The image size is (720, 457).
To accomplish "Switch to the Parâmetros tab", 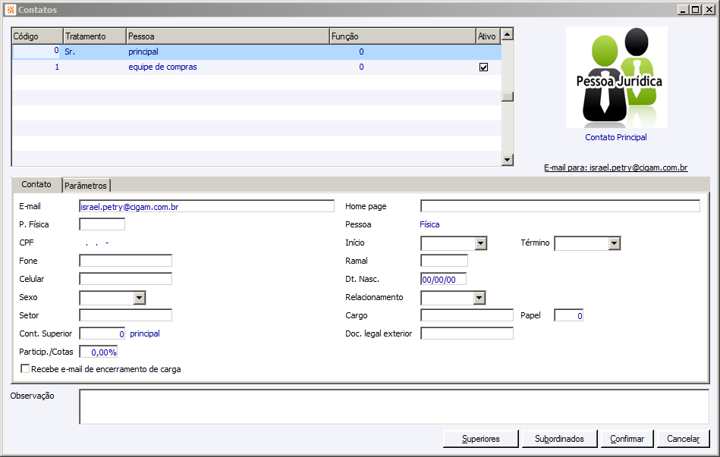I will 86,186.
